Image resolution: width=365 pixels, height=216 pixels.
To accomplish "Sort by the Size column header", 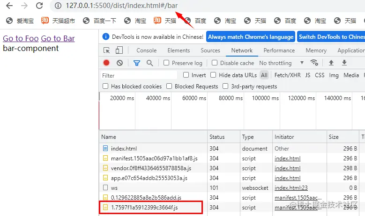I will point(343,137).
